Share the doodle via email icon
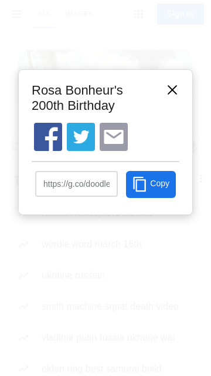211x376 pixels. [x=114, y=137]
